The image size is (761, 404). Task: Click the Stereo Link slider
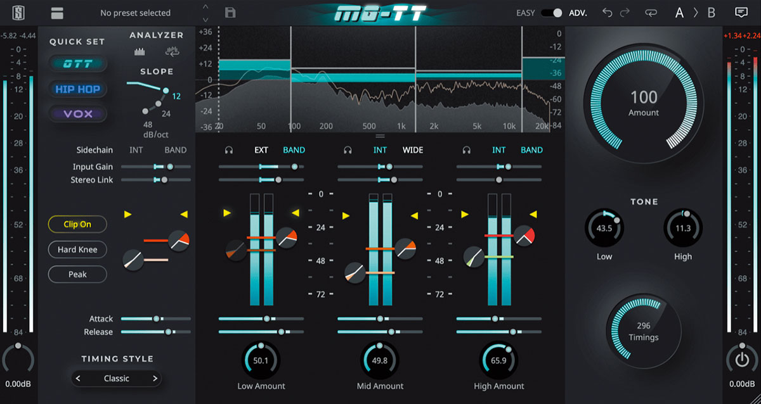point(156,180)
